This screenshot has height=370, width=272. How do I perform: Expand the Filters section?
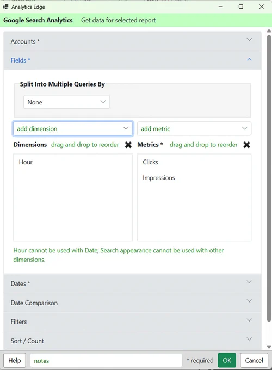click(132, 322)
